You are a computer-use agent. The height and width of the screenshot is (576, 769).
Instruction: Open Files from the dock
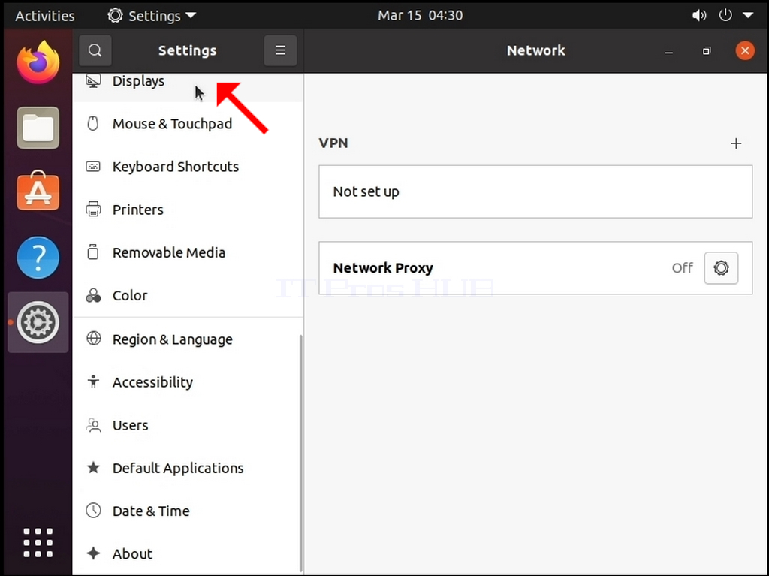pos(38,128)
